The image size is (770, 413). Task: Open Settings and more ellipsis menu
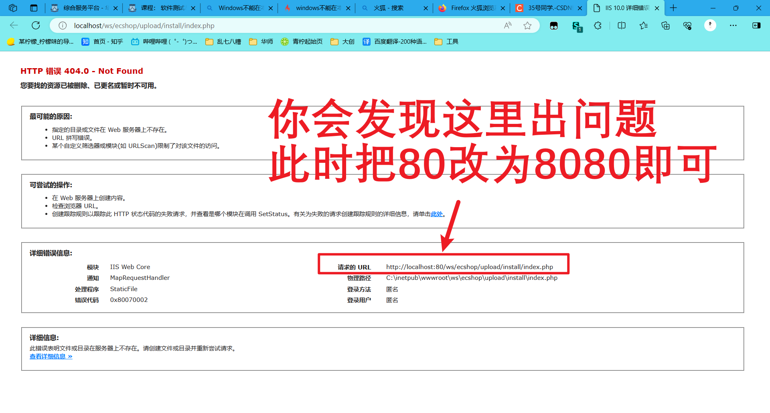pos(733,26)
